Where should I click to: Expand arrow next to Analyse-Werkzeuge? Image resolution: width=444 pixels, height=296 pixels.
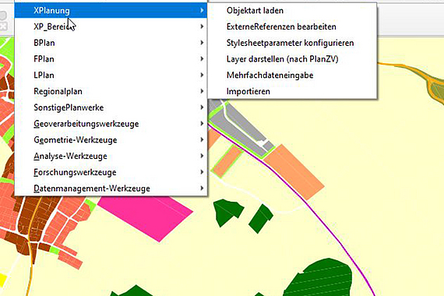point(202,156)
